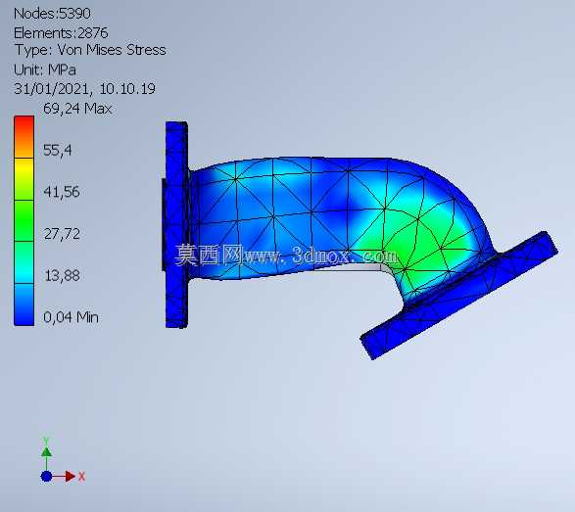Click the red-orange band of the color bar
Screen dimensions: 575x512
click(x=24, y=137)
